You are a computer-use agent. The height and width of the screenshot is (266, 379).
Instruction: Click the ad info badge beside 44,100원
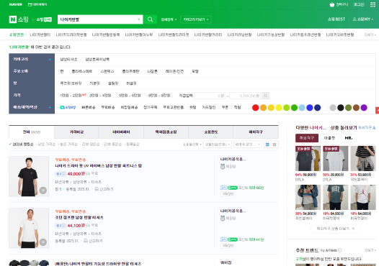click(x=61, y=226)
